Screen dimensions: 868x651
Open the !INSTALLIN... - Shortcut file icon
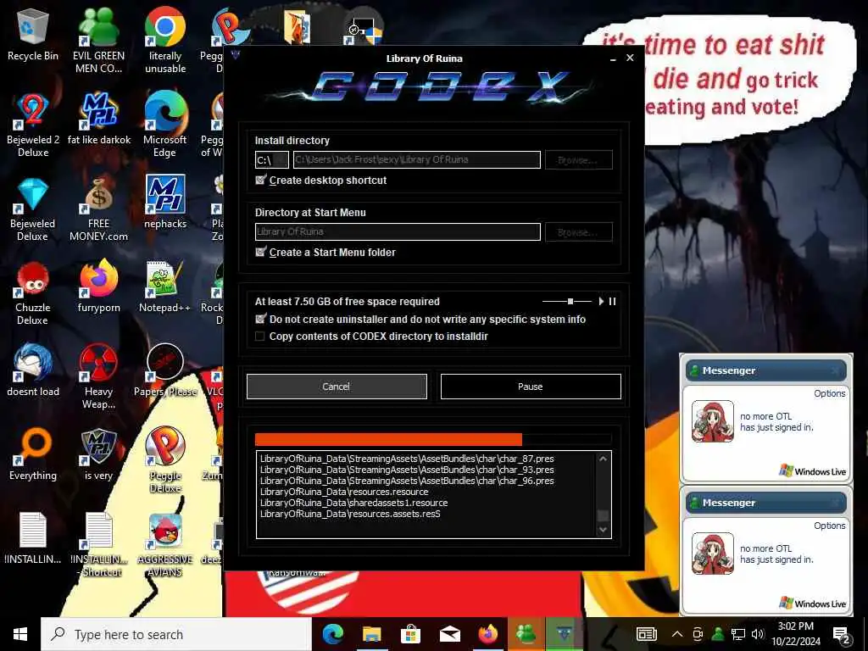pyautogui.click(x=98, y=545)
